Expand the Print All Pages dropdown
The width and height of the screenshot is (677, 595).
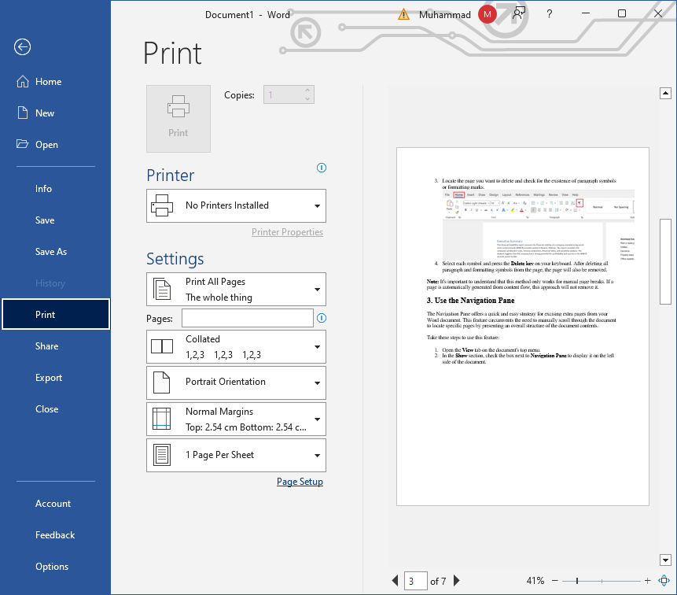(236, 289)
